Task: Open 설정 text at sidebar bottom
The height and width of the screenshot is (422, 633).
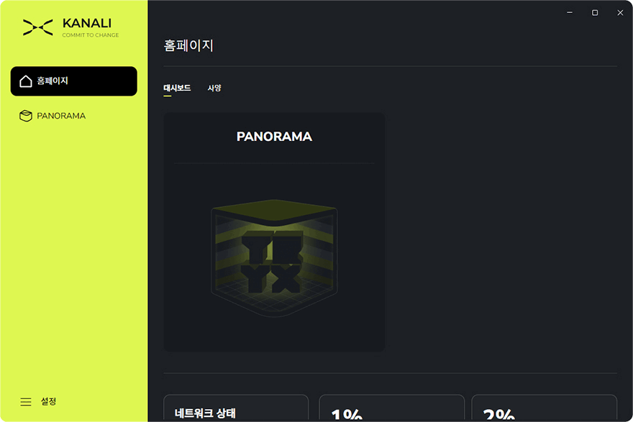Action: (48, 401)
